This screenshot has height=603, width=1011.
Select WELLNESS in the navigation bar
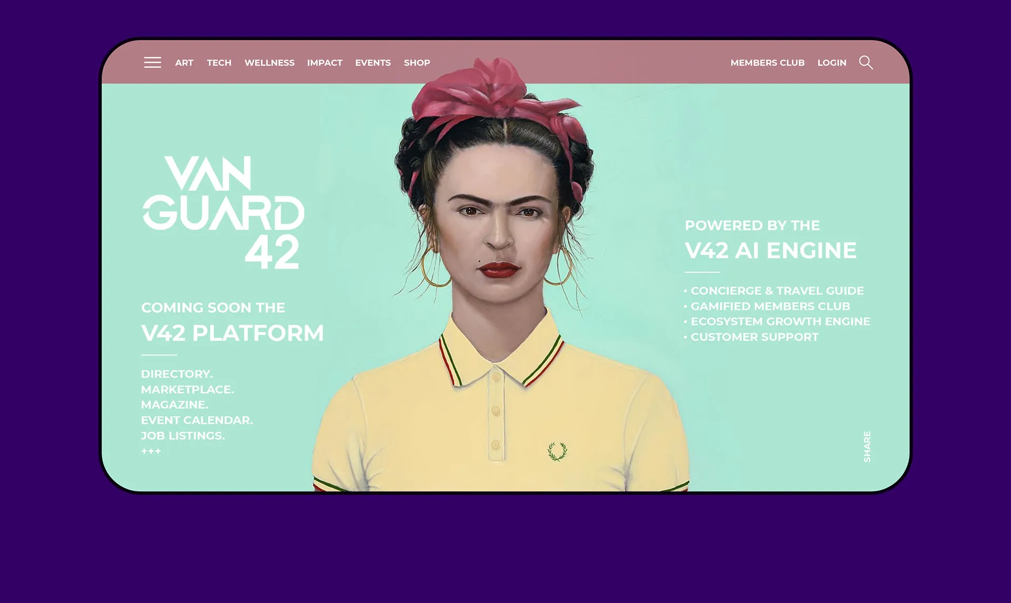[x=270, y=63]
